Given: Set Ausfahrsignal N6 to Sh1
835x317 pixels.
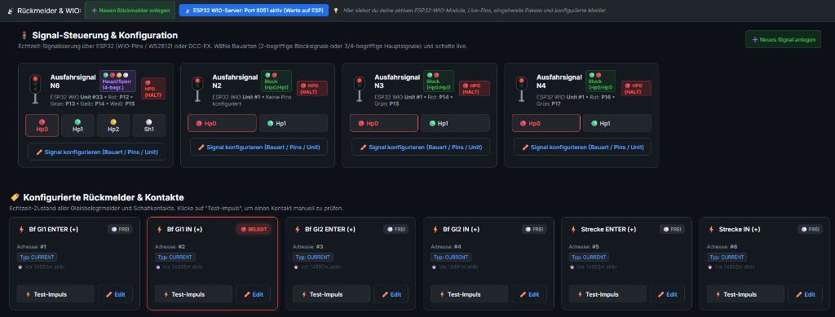Looking at the screenshot, I should pyautogui.click(x=149, y=125).
